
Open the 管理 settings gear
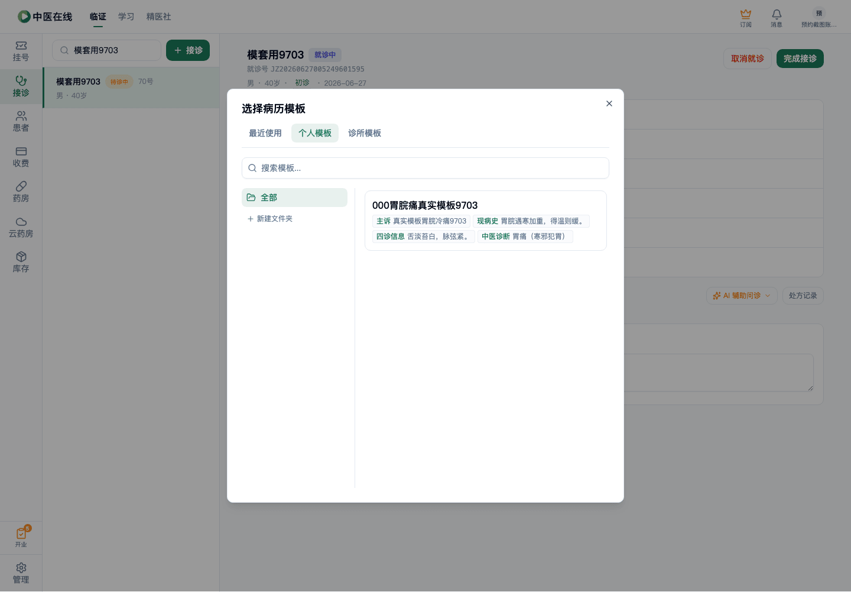21,568
